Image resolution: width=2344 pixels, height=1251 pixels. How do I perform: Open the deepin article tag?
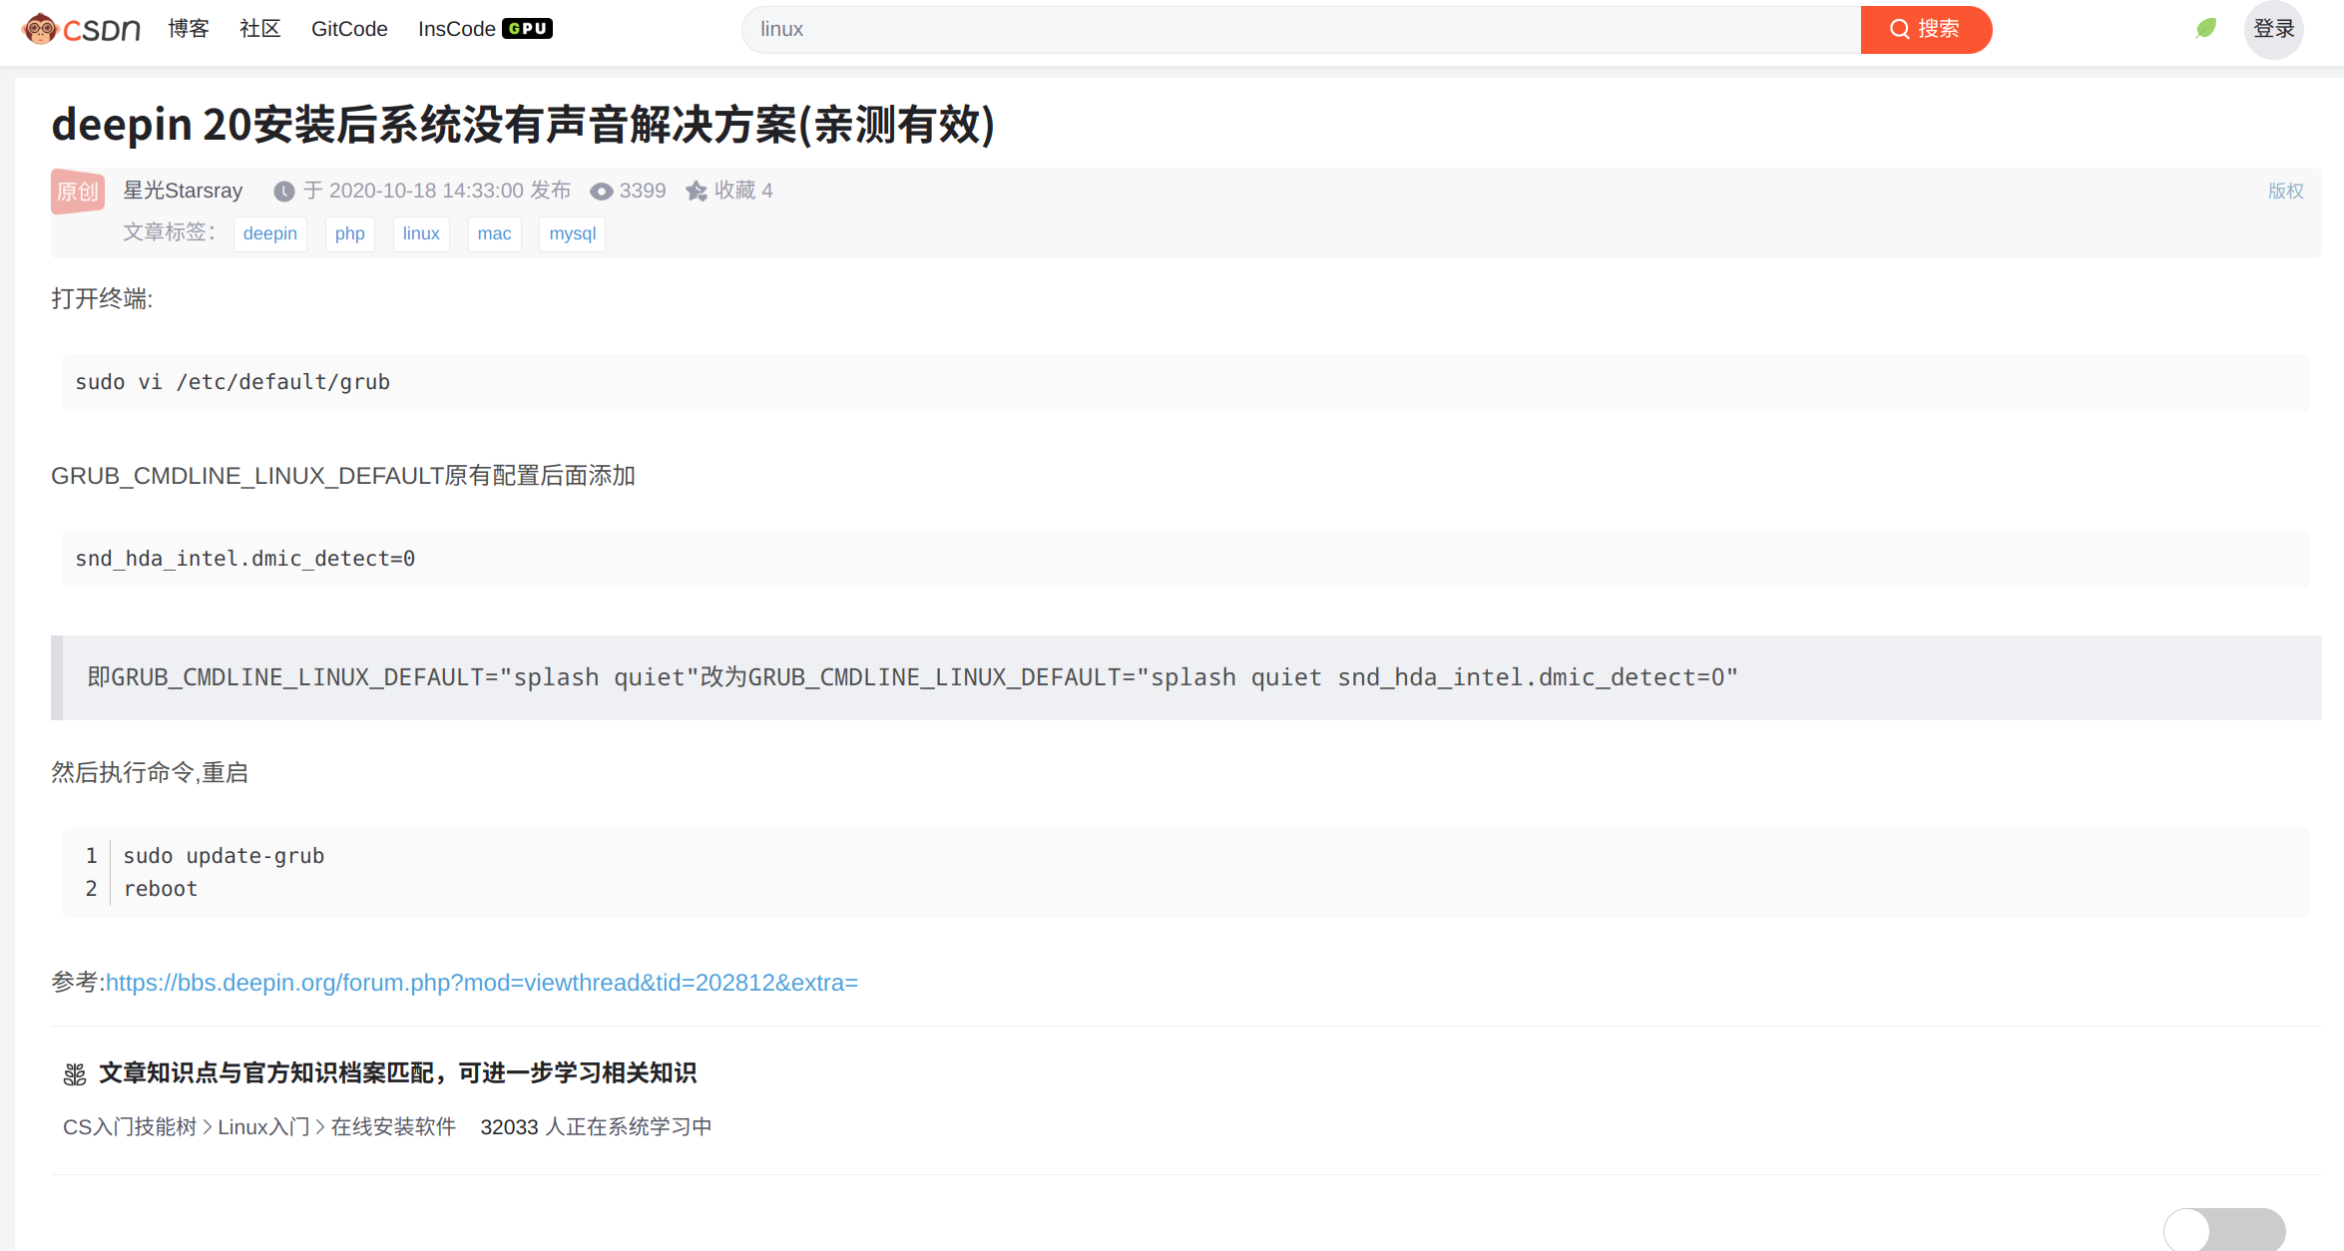tap(269, 233)
